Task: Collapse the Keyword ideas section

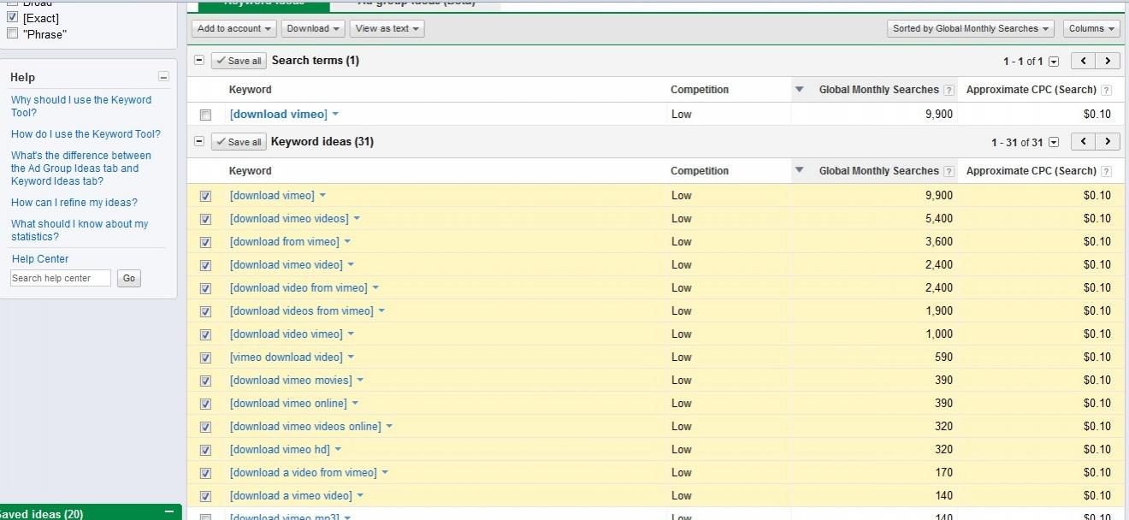Action: click(199, 141)
